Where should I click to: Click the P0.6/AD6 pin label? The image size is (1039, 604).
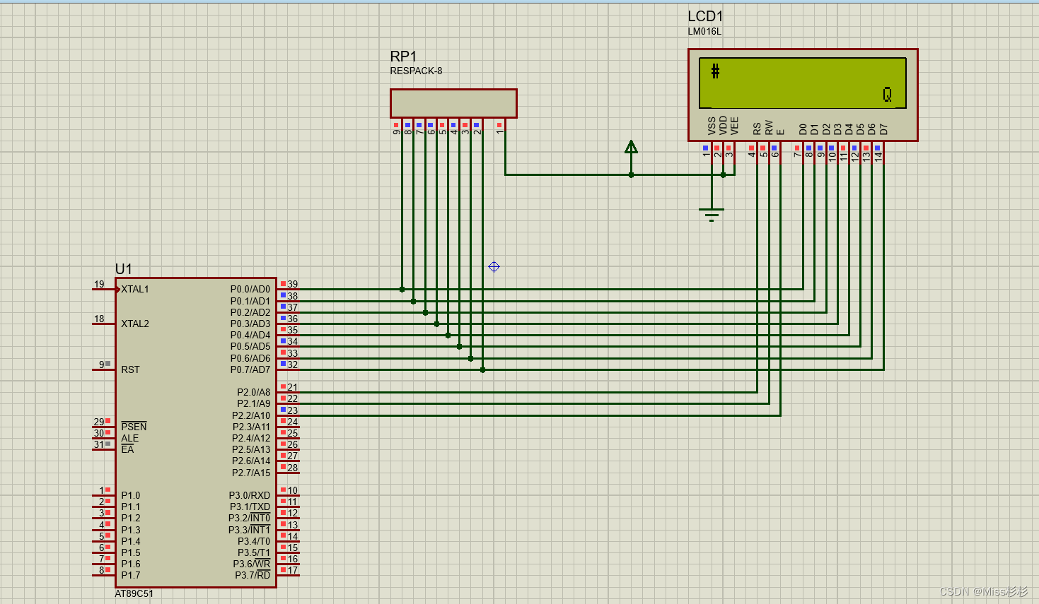pos(250,358)
